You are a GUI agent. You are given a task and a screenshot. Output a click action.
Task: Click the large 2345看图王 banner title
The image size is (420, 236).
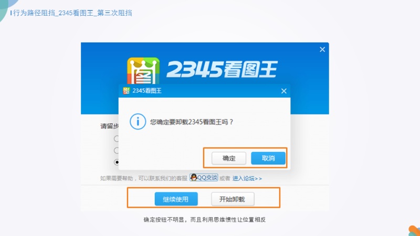(222, 69)
